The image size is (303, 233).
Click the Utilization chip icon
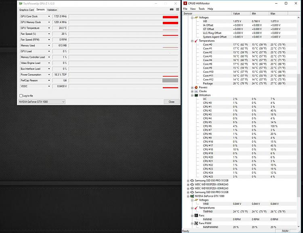196,95
